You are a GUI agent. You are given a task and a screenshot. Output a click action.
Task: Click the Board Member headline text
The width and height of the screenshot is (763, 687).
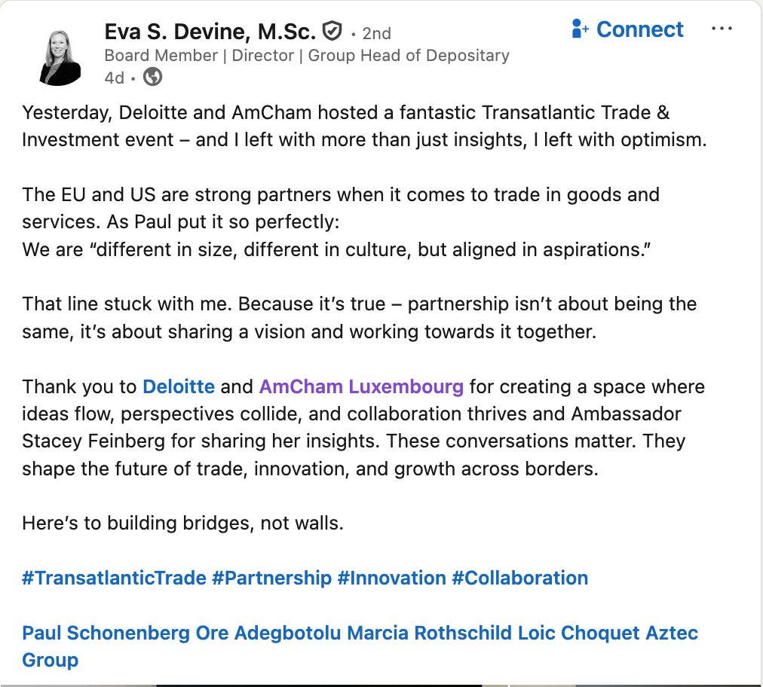coord(306,55)
